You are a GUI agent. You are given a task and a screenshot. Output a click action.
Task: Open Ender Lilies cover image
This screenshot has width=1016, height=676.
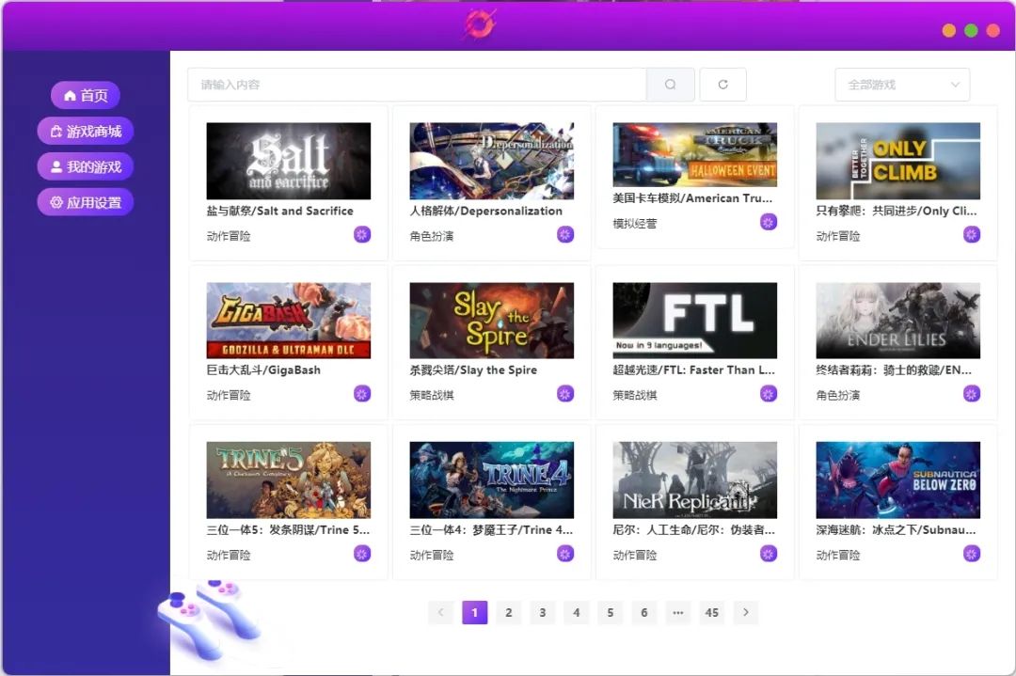pyautogui.click(x=898, y=321)
